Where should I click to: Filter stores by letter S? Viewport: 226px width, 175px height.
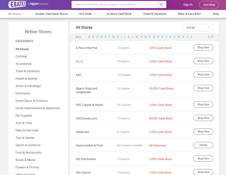tap(162, 37)
